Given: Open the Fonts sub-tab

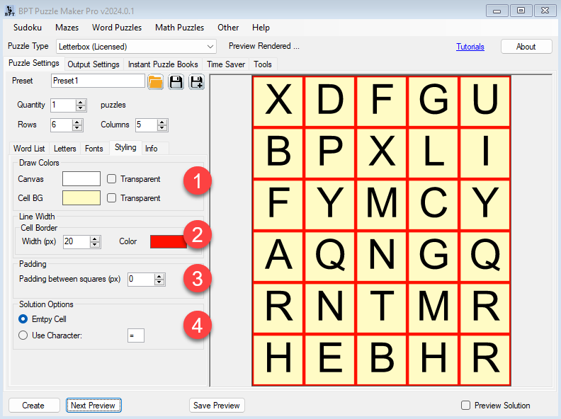Looking at the screenshot, I should pos(94,149).
